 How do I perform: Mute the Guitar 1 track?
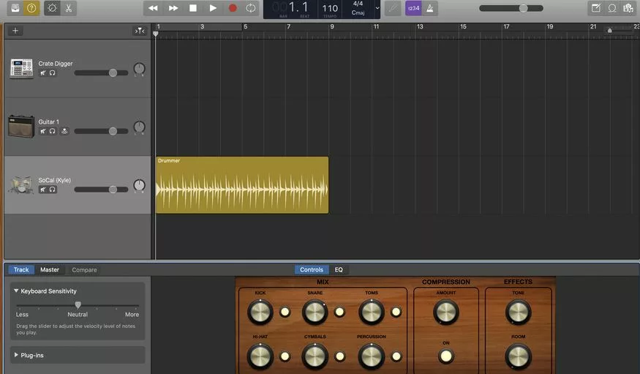43,131
